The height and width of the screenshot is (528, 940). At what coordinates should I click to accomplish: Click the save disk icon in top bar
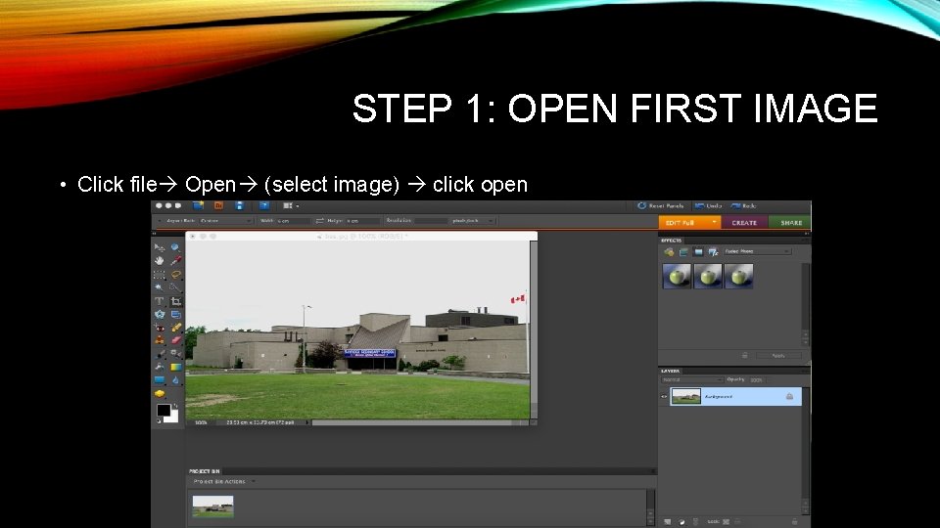point(239,205)
